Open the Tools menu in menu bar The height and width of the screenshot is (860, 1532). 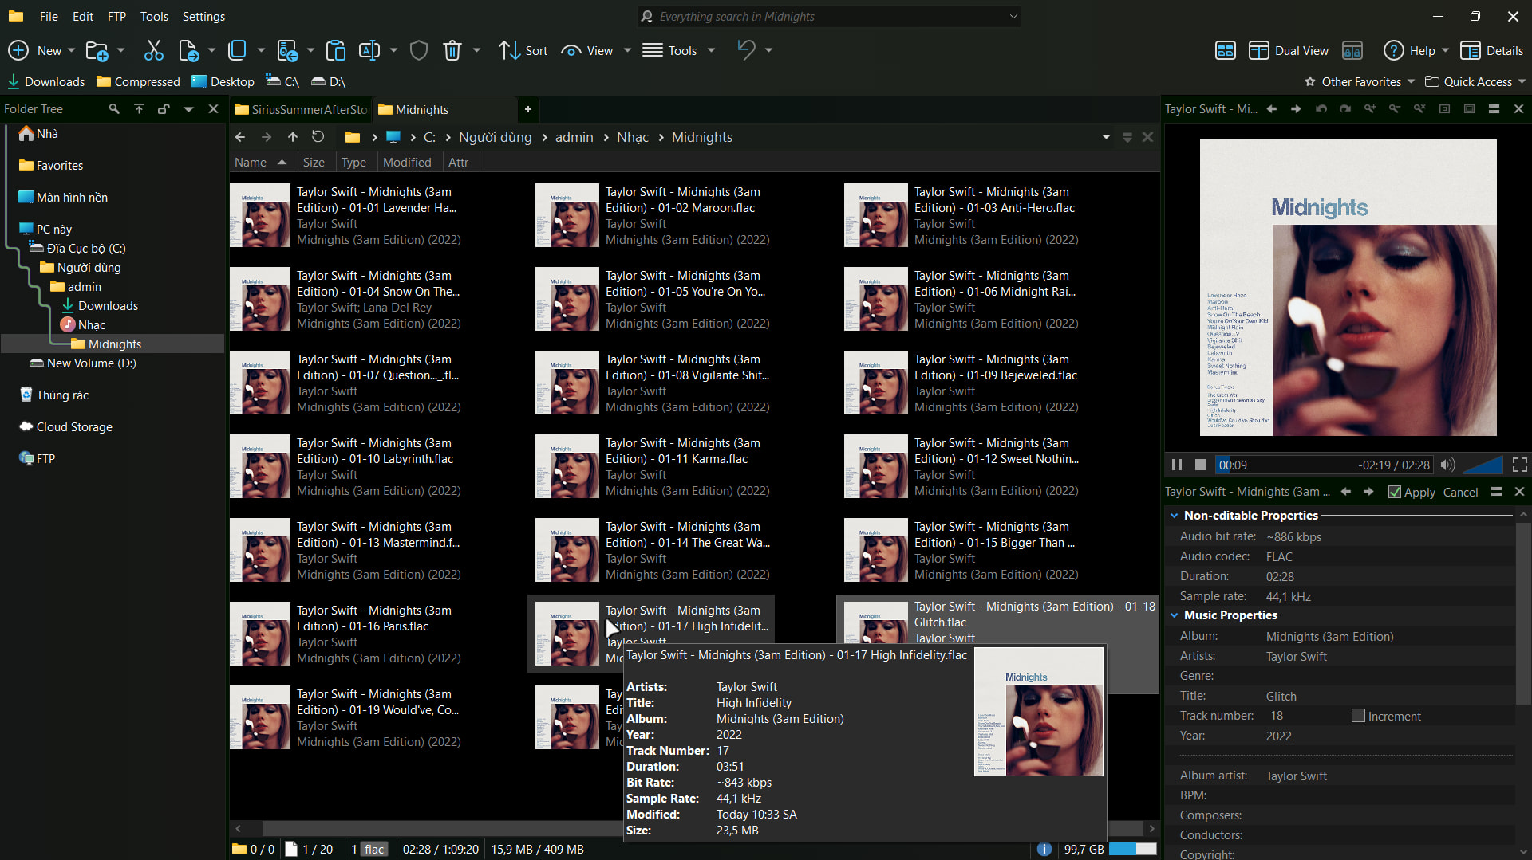pos(154,16)
